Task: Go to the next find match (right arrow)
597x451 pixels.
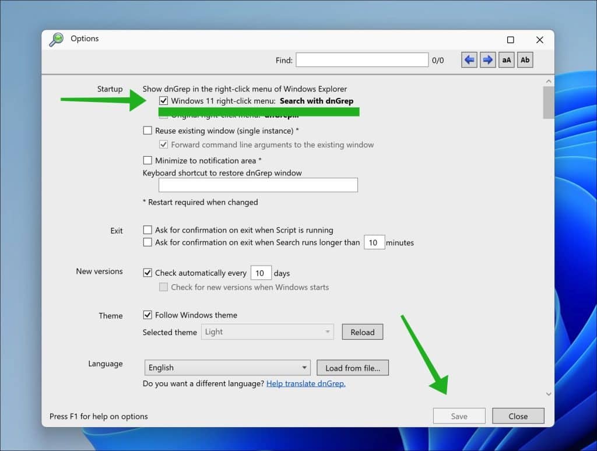Action: point(487,60)
